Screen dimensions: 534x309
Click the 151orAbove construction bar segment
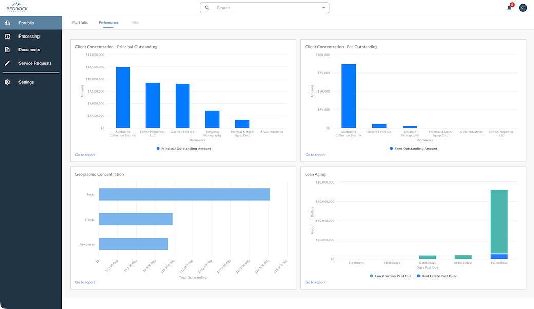[x=499, y=222]
